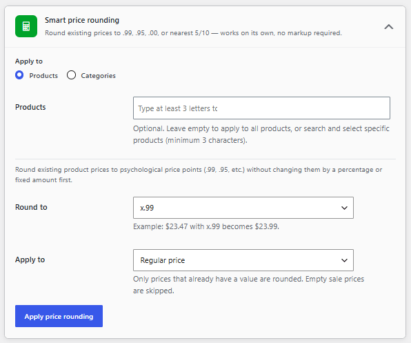Focus the Products search input field
This screenshot has width=411, height=343.
point(261,108)
